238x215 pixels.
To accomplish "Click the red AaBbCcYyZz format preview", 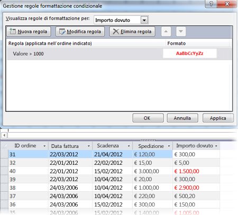I will coord(190,53).
